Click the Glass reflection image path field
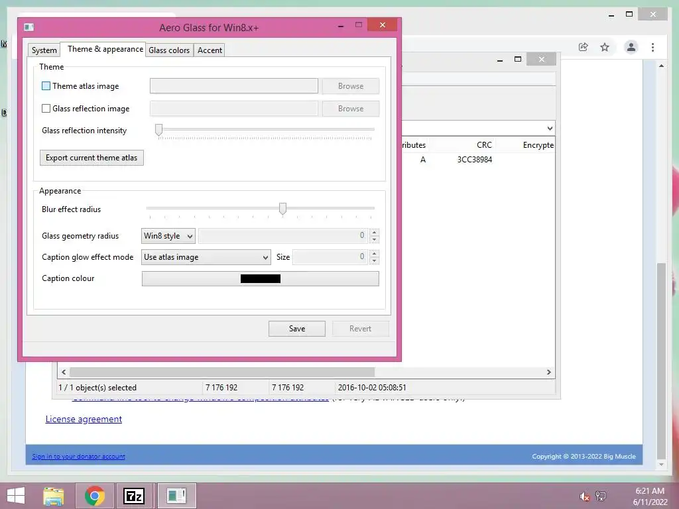Image resolution: width=679 pixels, height=509 pixels. [x=234, y=108]
